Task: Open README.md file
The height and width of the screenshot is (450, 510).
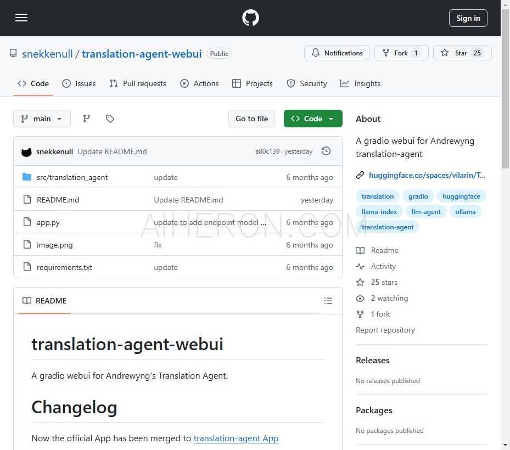Action: (58, 200)
